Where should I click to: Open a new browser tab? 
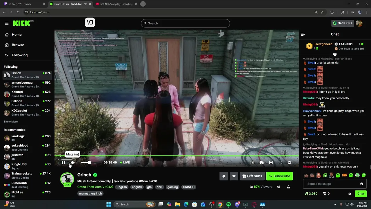[143, 4]
